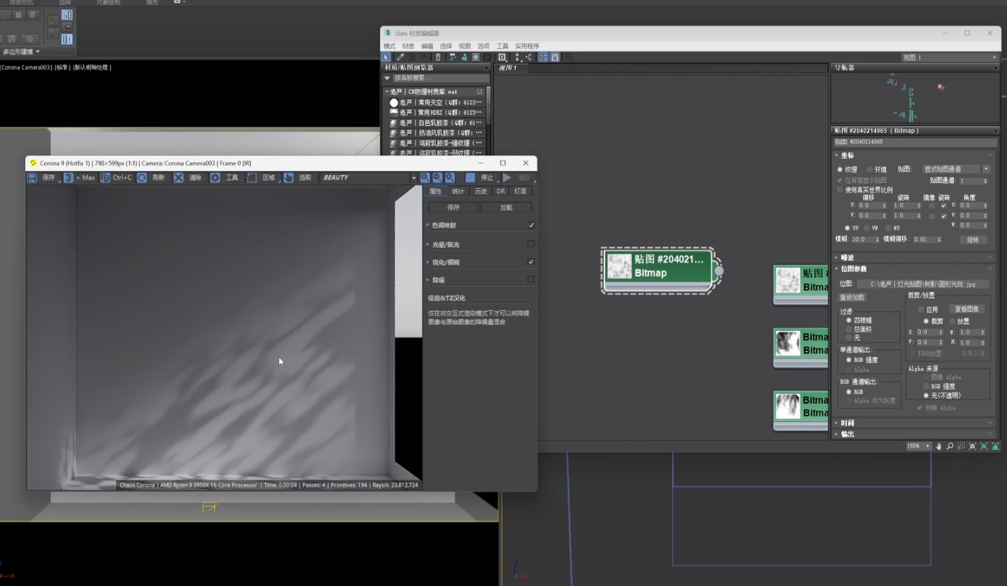Switch to the 灯混 tab
The height and width of the screenshot is (586, 1007).
520,191
